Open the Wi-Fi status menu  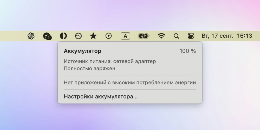(x=161, y=36)
